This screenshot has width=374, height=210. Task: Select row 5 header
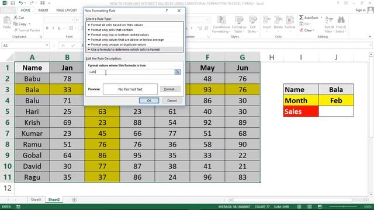[x=7, y=111]
